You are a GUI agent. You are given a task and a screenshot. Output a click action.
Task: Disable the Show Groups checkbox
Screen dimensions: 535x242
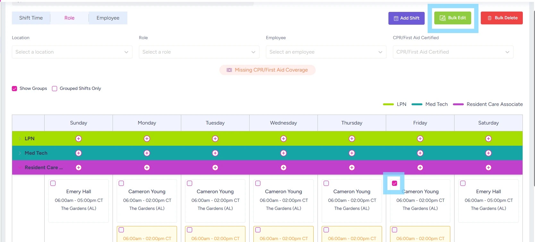pyautogui.click(x=14, y=89)
